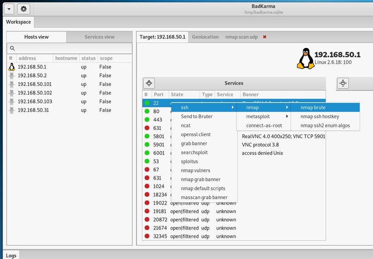Click the green status dot for port 80
The width and height of the screenshot is (373, 259).
[x=147, y=112]
